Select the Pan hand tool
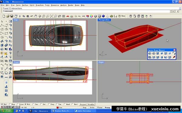Screen dimensions: 182x113 pos(35,16)
